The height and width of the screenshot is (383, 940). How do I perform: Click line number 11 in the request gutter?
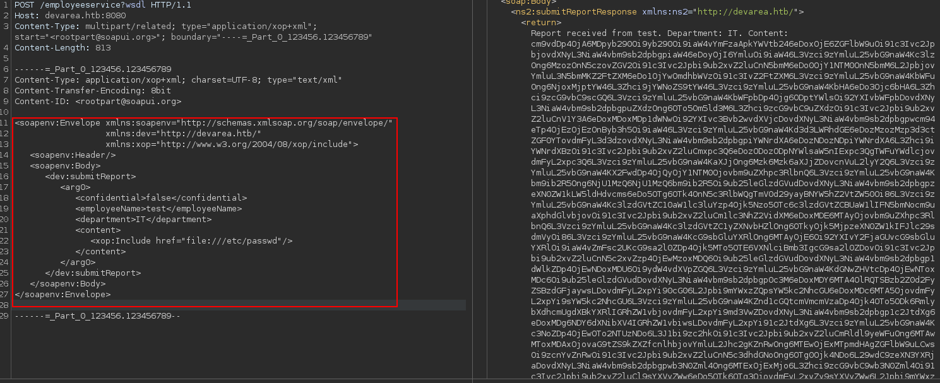(x=5, y=122)
